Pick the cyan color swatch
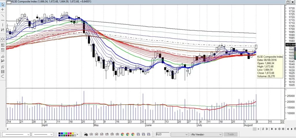Screen dimensions: 296x138 [x=64, y=133]
